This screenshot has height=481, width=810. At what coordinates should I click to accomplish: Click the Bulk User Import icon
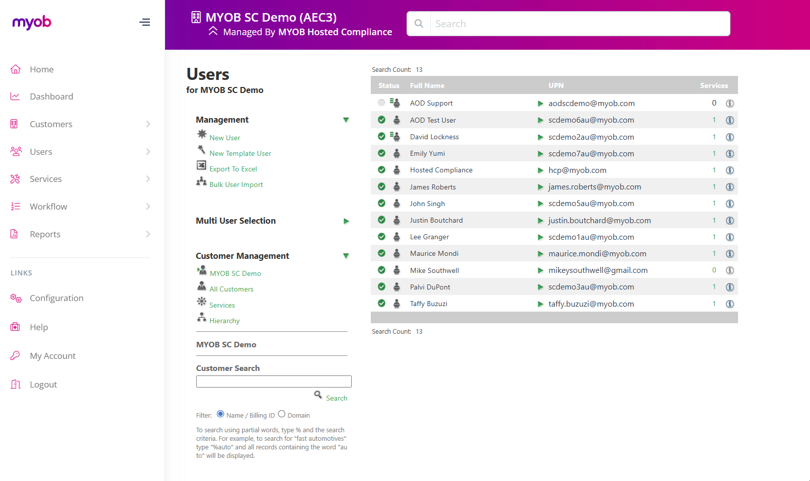(202, 181)
